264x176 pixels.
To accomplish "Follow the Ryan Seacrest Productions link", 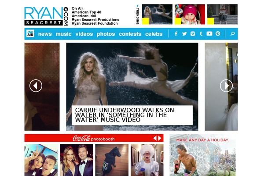I will point(95,20).
